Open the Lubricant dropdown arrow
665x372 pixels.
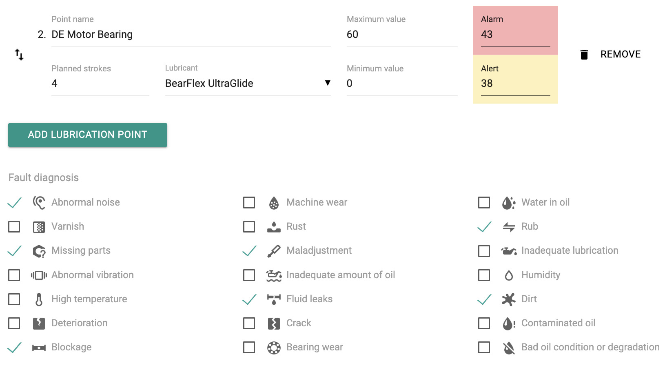(x=327, y=83)
